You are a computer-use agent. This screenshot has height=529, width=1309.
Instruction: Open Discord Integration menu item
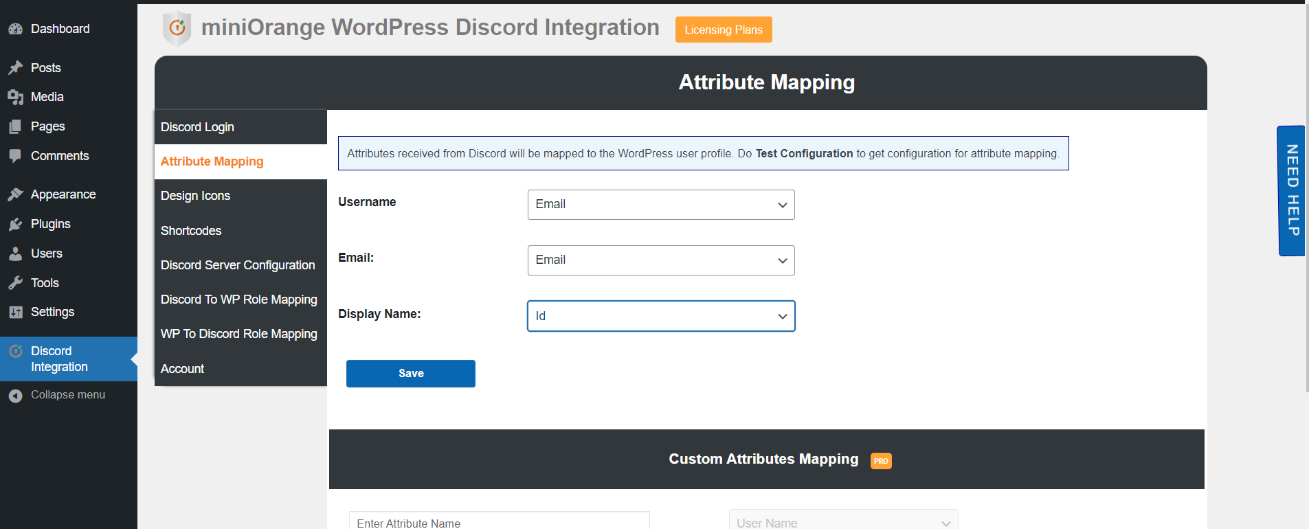pos(69,359)
